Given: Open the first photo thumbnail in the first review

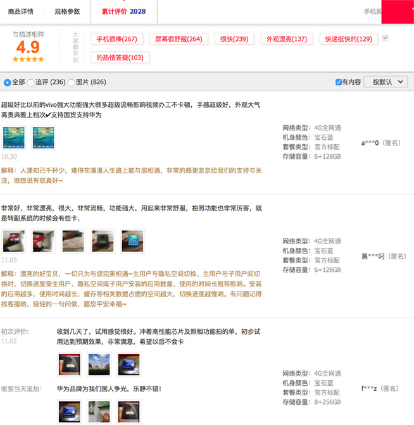Looking at the screenshot, I should [x=13, y=138].
